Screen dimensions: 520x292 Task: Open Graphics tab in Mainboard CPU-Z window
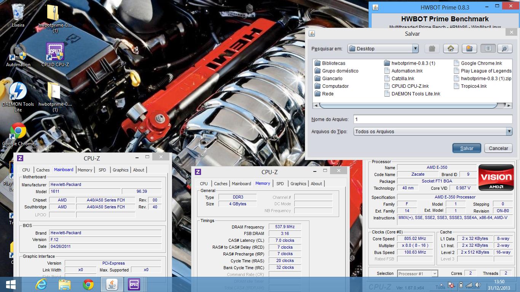(120, 170)
